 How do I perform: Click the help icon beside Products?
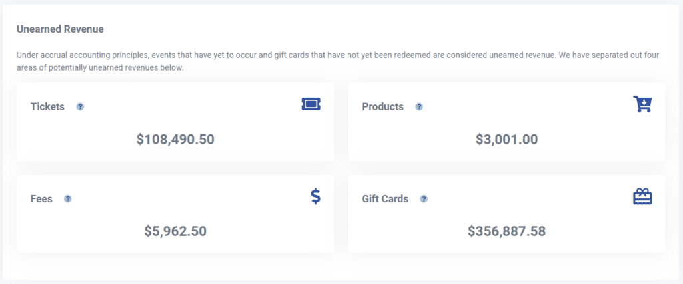tap(419, 106)
